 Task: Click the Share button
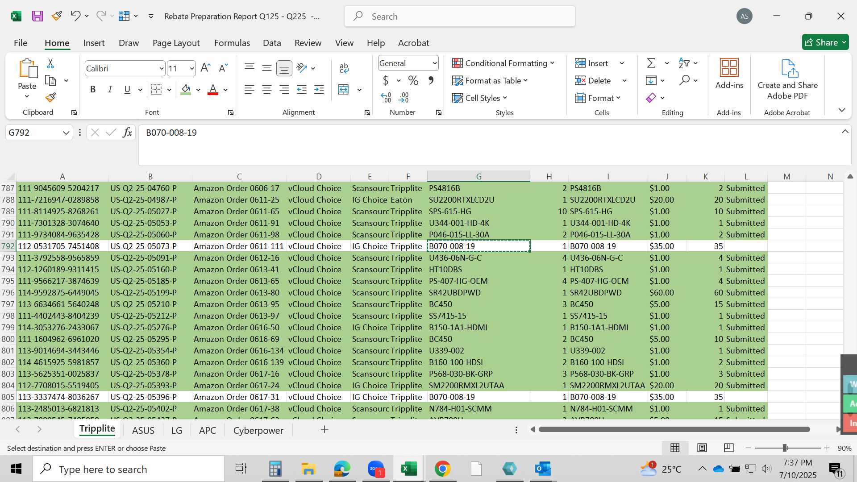[x=825, y=42]
